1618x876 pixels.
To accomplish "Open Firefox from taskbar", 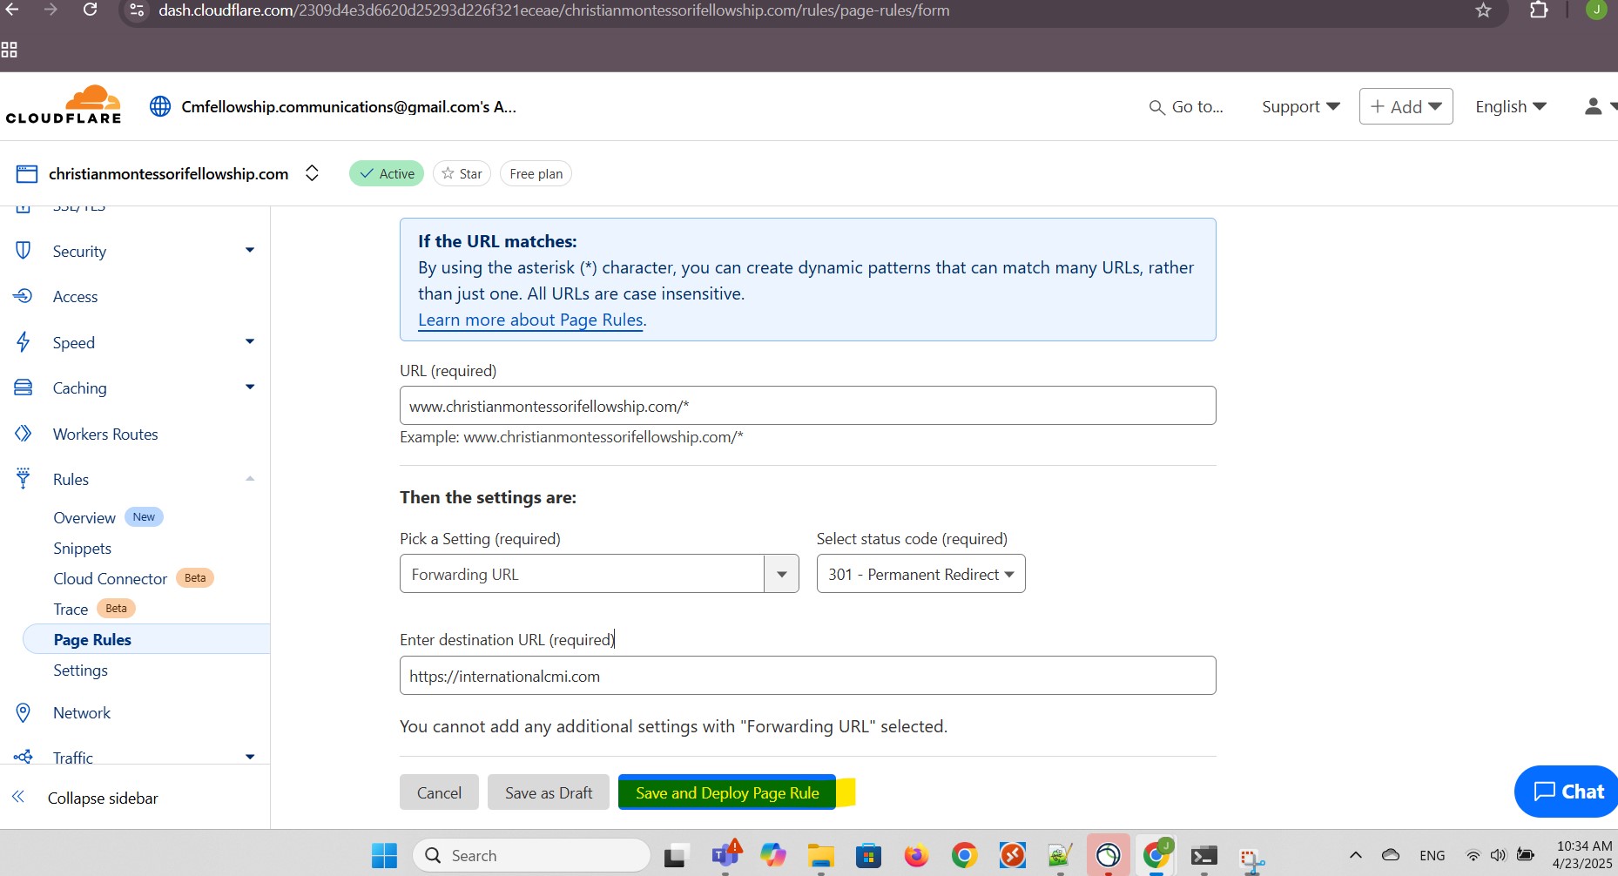I will click(916, 856).
